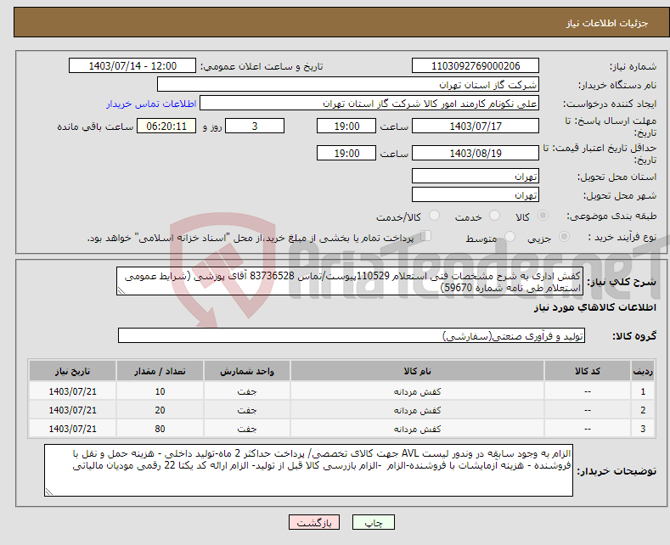Viewport: 670px width, 545px height.
Task: Click quantity 10 in the table
Action: click(x=160, y=391)
